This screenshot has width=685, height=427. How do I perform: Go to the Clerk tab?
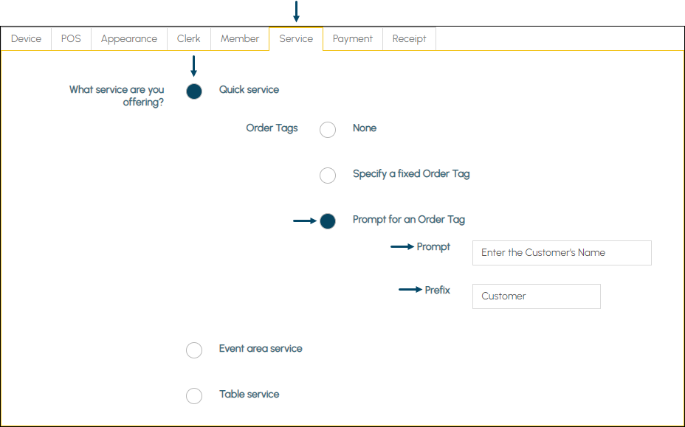click(189, 39)
